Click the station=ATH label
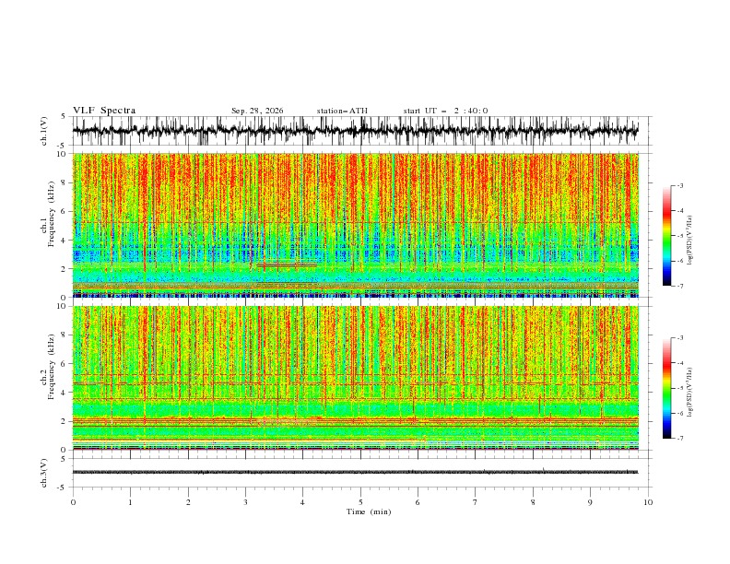The height and width of the screenshot is (564, 730). coord(342,111)
